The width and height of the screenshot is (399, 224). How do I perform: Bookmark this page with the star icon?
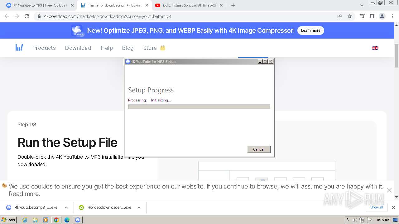tap(350, 16)
